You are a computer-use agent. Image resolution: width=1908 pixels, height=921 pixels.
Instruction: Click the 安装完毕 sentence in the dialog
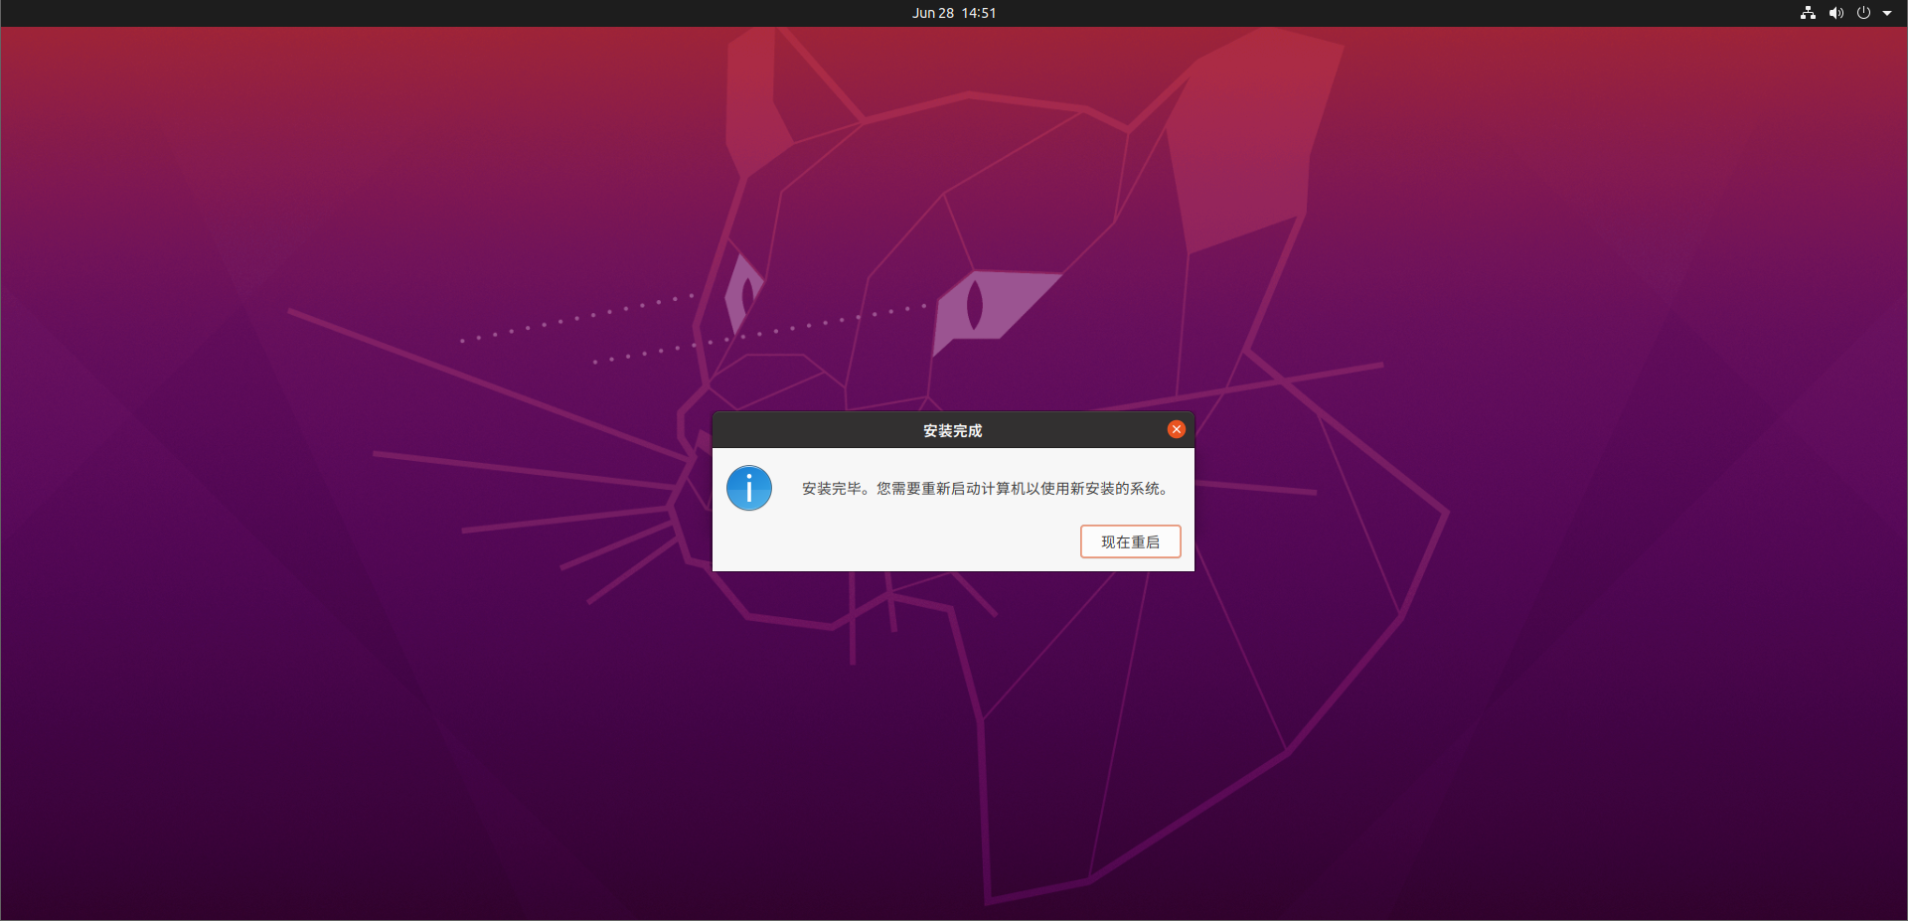pos(831,488)
